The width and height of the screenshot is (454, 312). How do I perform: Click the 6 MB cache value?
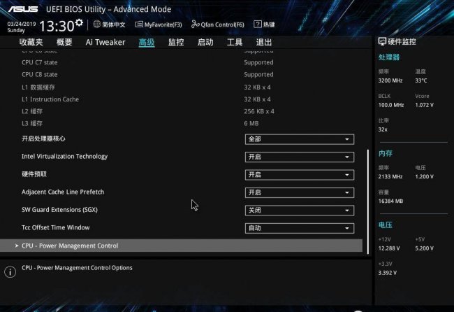click(x=251, y=124)
